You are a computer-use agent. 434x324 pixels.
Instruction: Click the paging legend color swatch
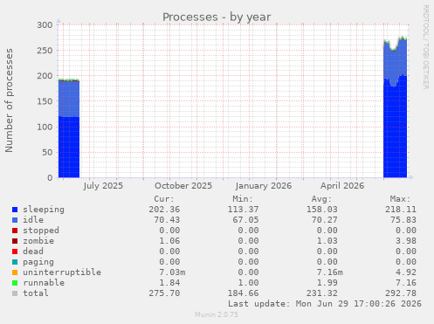click(15, 262)
